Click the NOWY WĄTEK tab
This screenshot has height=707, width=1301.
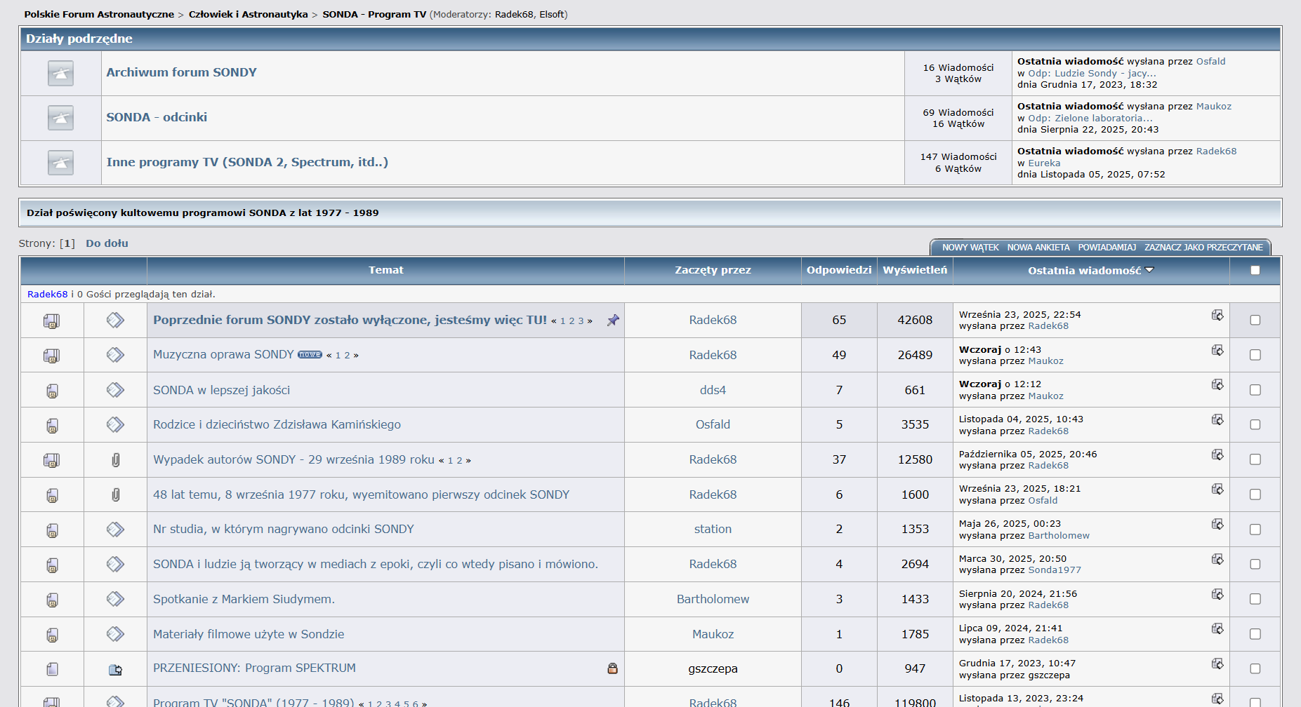pos(970,248)
